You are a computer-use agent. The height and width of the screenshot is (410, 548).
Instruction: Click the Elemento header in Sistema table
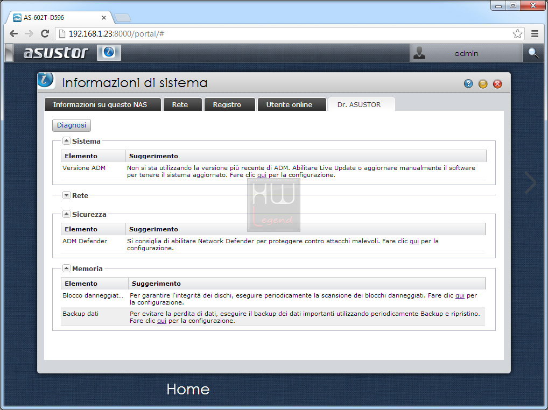coord(93,155)
